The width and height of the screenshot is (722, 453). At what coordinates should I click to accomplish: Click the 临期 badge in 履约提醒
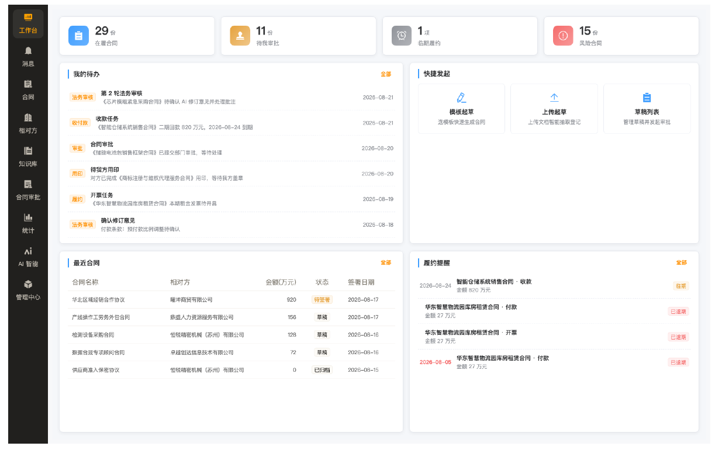pos(680,286)
